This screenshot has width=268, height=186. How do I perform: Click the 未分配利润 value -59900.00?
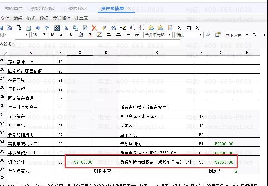click(221, 142)
